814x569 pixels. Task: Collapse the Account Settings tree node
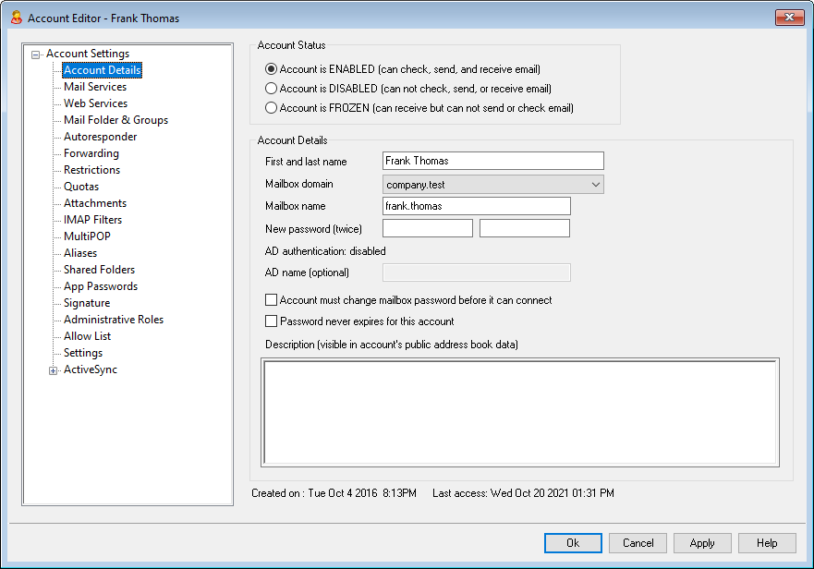pos(36,54)
